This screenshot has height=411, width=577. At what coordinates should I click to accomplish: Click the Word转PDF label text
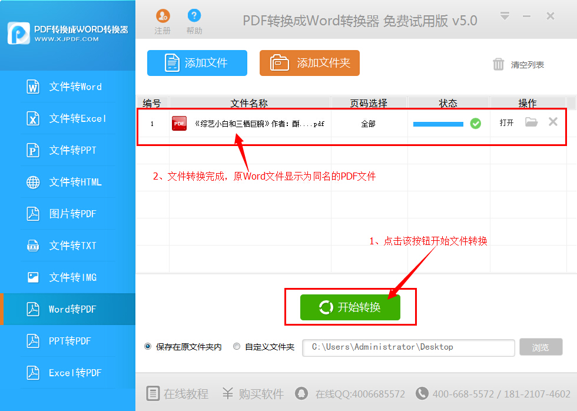tap(72, 309)
